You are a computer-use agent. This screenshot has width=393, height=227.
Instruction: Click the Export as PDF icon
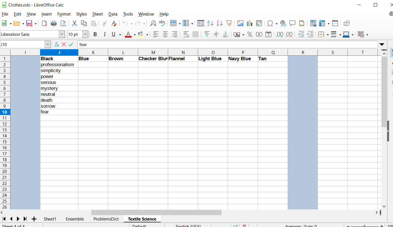(44, 23)
